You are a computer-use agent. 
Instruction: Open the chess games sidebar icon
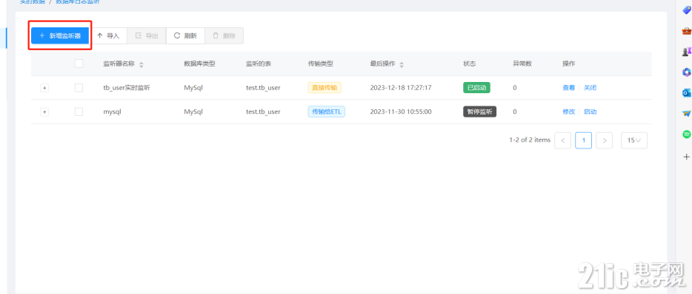coord(686,52)
